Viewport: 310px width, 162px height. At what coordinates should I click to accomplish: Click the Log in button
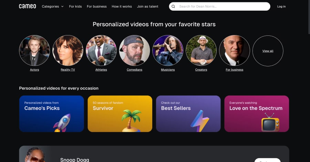click(x=281, y=7)
